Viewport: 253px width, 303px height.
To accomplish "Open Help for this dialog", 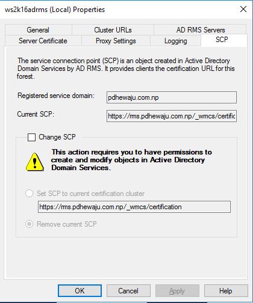I will [226, 290].
